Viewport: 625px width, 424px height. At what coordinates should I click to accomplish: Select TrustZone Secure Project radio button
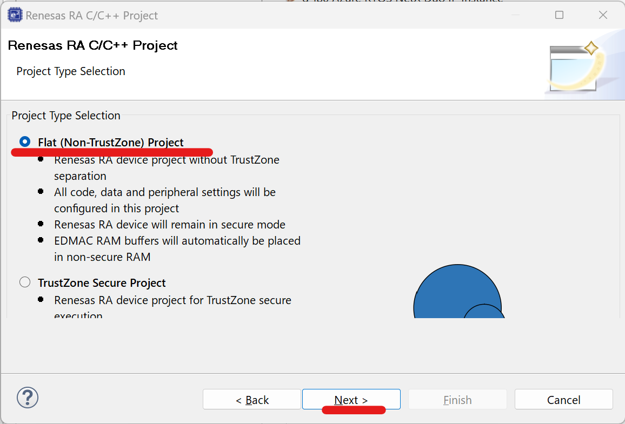(x=25, y=282)
